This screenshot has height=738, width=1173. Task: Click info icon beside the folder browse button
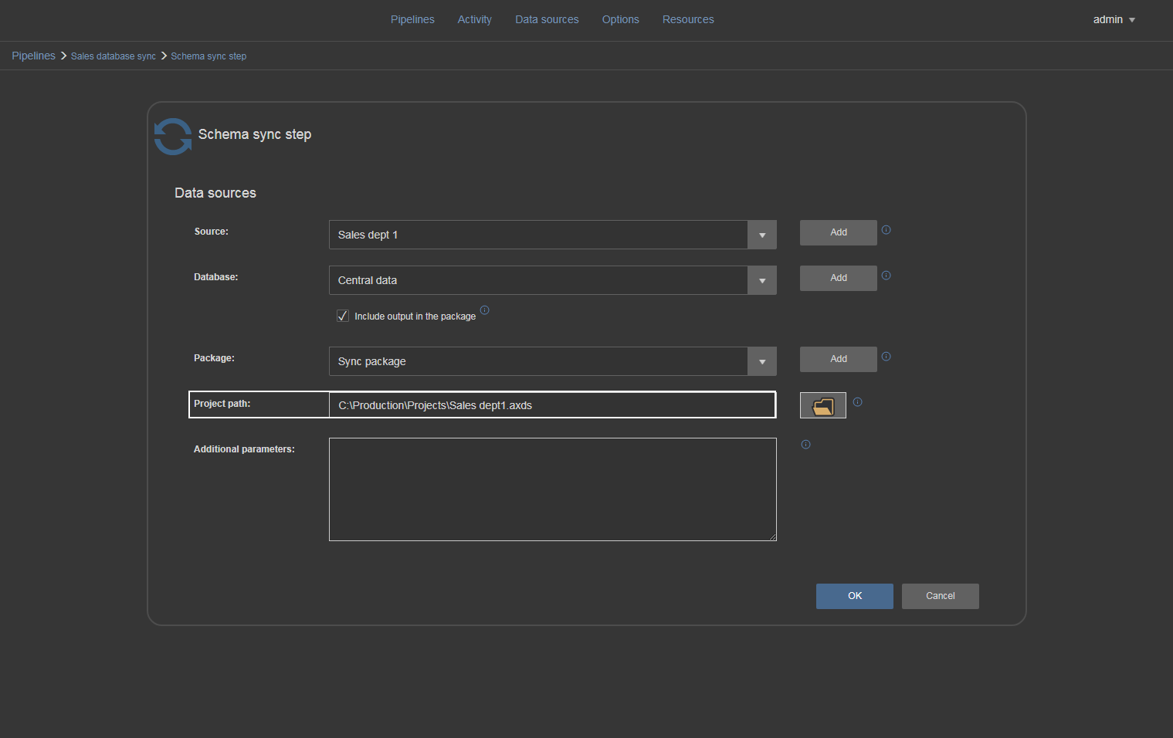click(857, 402)
